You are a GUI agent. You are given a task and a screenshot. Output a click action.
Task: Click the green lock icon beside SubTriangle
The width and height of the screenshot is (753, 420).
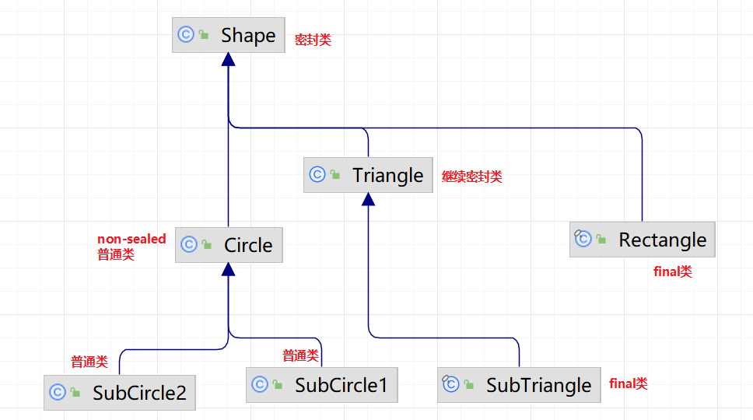click(469, 385)
